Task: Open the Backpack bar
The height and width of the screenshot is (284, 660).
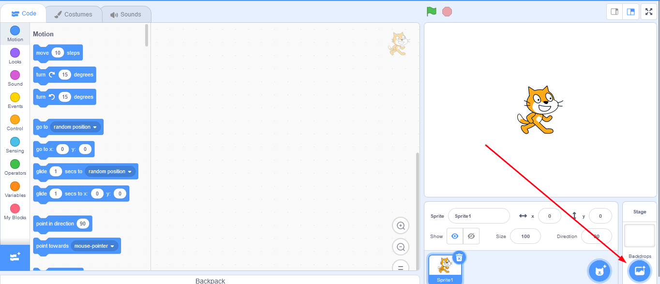Action: pos(210,280)
